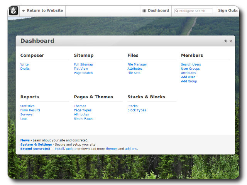
Task: Open Drafts under Composer
Action: (x=25, y=69)
